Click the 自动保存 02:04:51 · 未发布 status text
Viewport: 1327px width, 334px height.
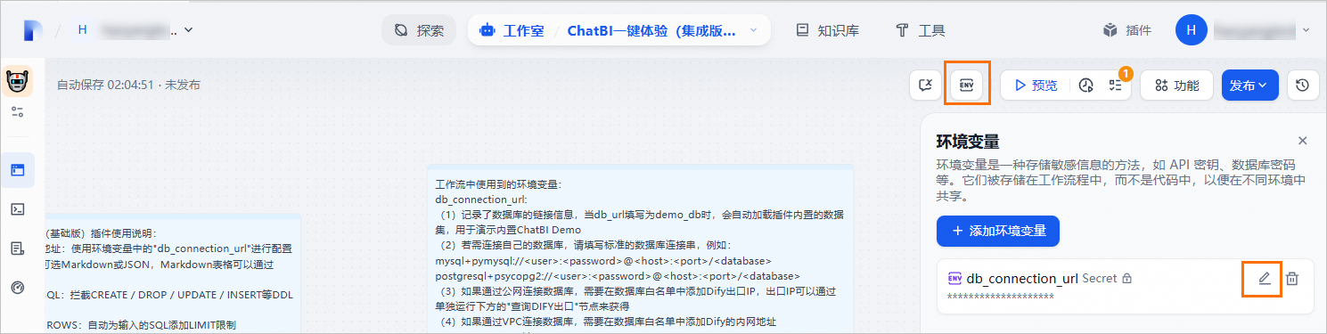128,86
